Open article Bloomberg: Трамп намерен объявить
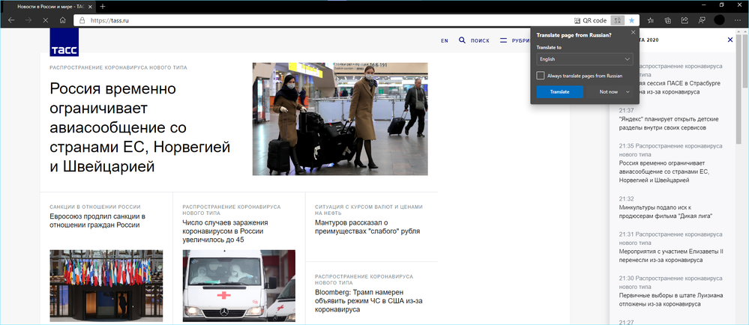 tap(369, 300)
